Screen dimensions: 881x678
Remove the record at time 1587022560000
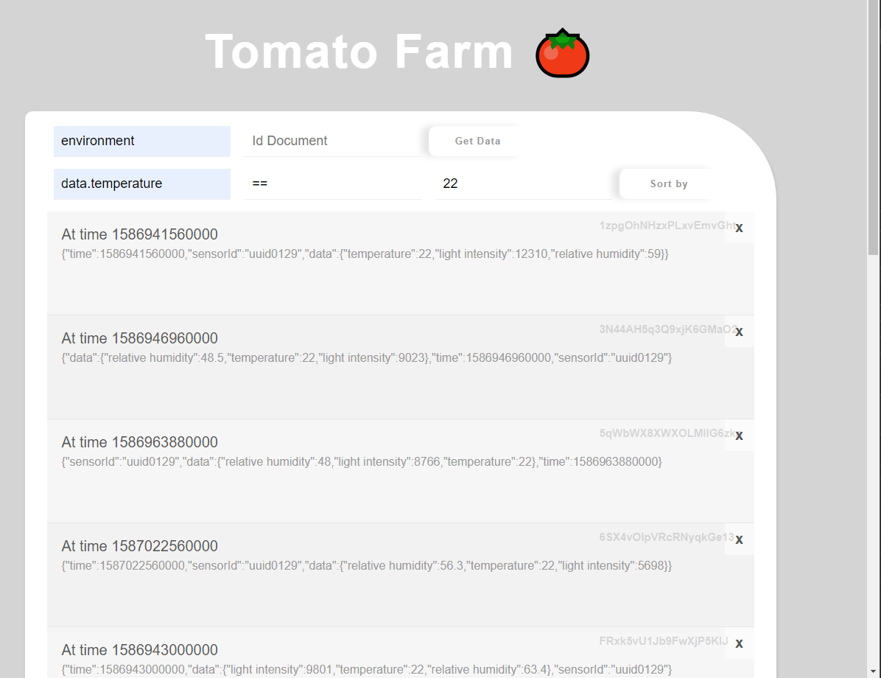pos(739,539)
